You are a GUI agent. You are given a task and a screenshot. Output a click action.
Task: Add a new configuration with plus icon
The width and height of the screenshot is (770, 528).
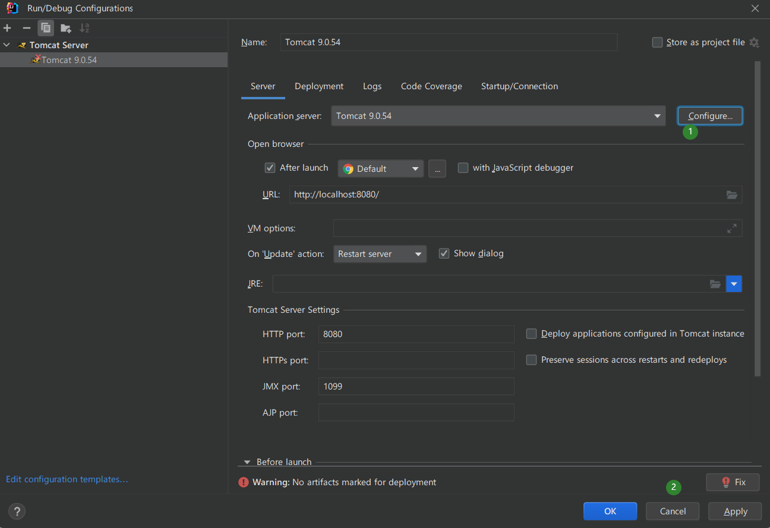7,28
